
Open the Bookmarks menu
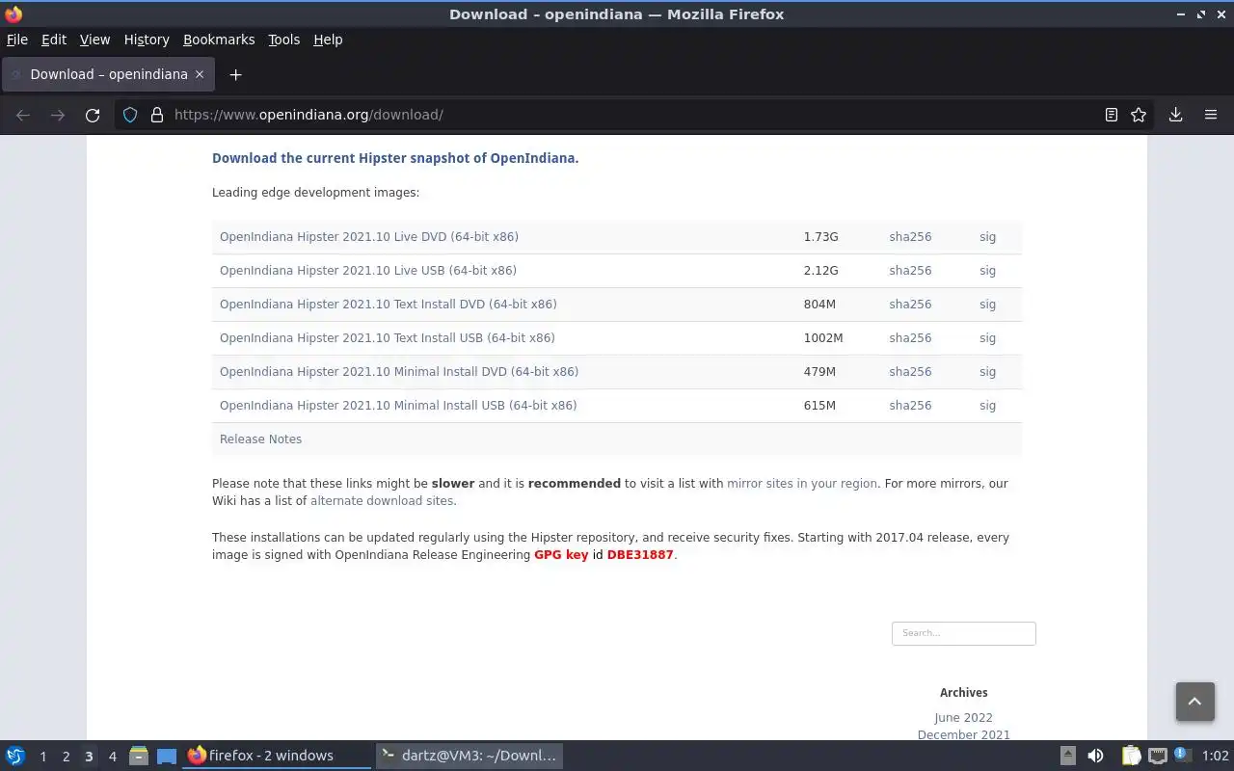(x=219, y=40)
